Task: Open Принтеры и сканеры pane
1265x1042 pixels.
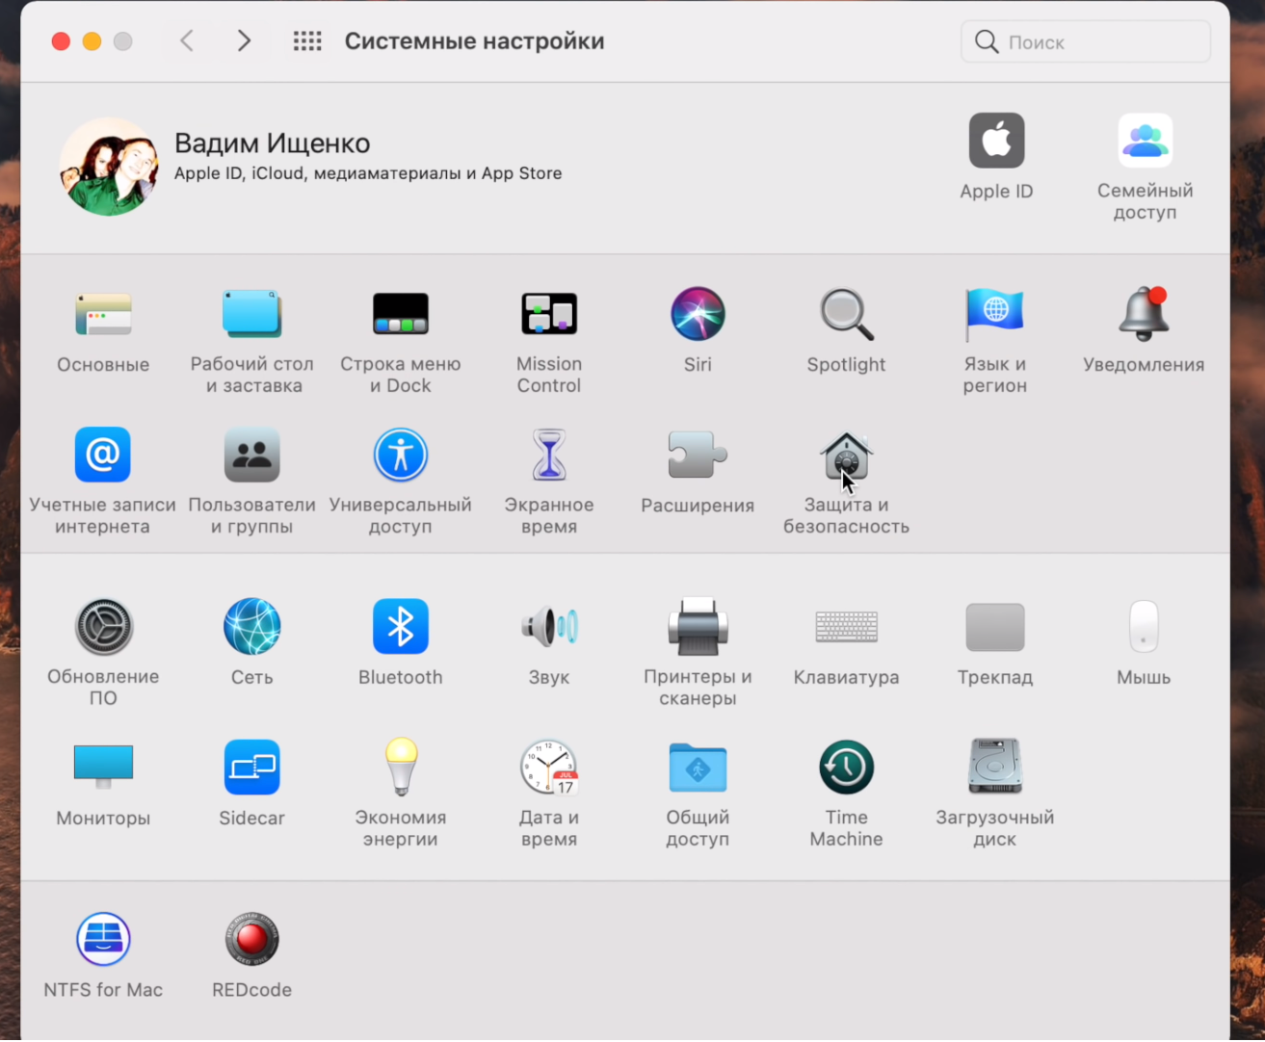Action: point(698,627)
